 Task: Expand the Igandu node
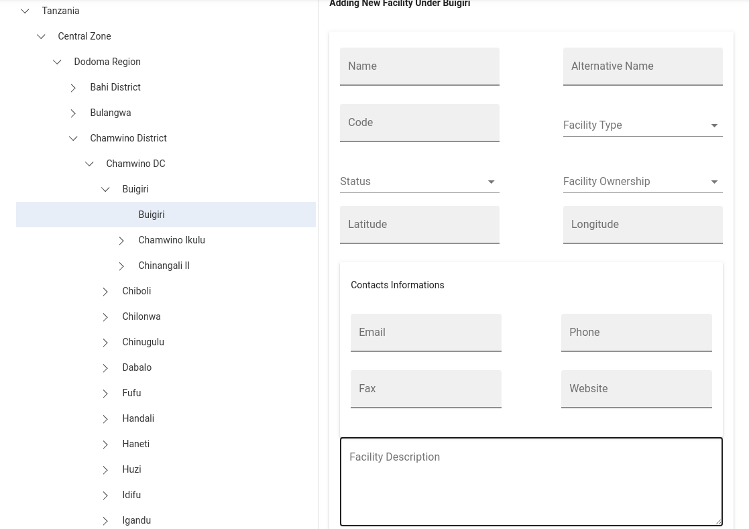pyautogui.click(x=105, y=521)
